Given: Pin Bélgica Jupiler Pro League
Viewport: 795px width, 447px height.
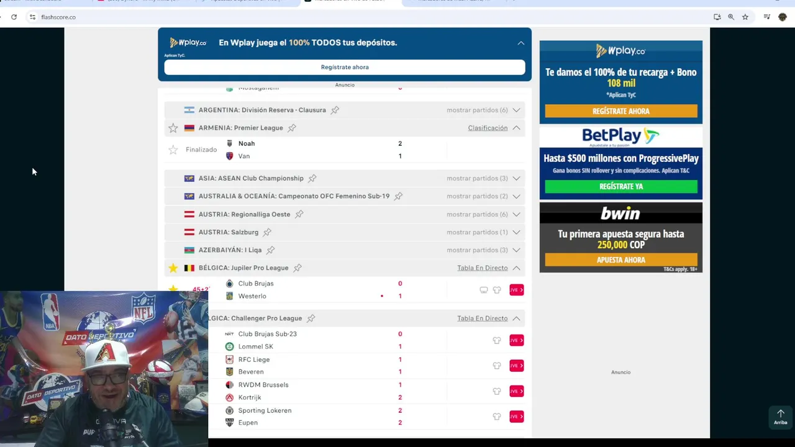Looking at the screenshot, I should tap(298, 268).
